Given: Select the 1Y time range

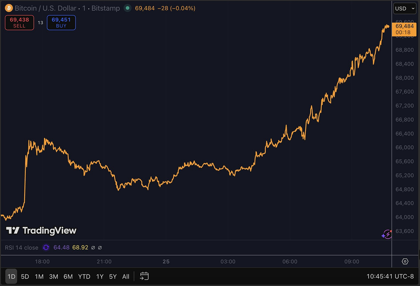Looking at the screenshot, I should tap(100, 276).
